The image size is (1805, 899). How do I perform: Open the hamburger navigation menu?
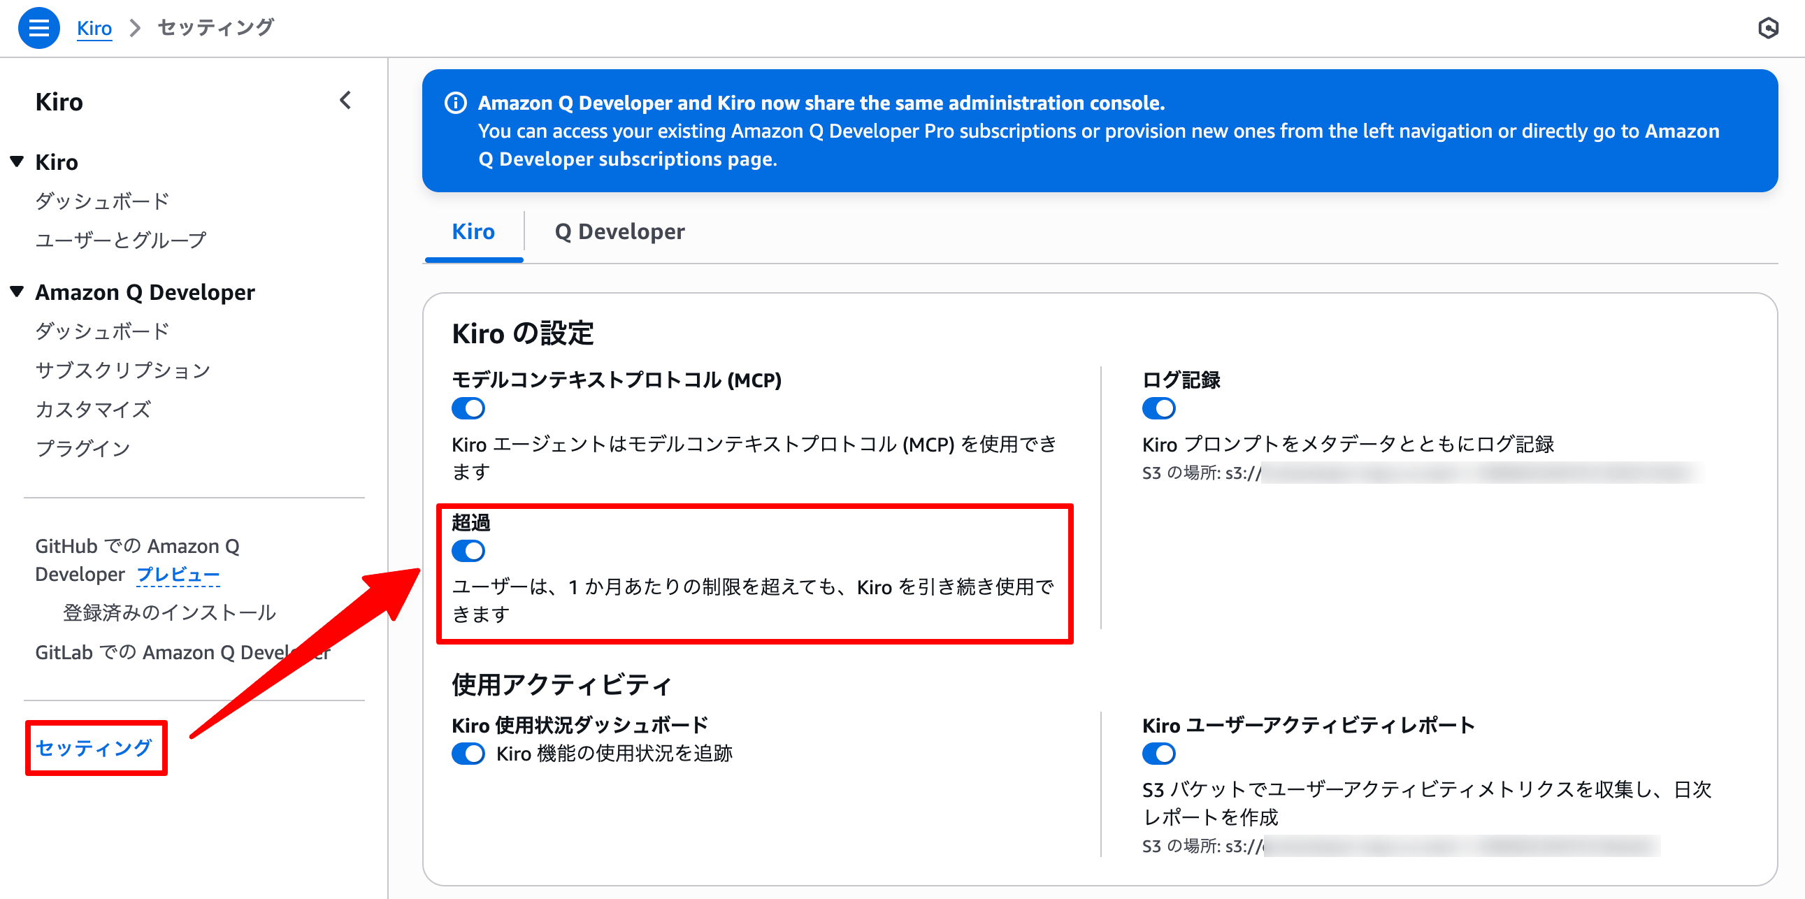(38, 27)
